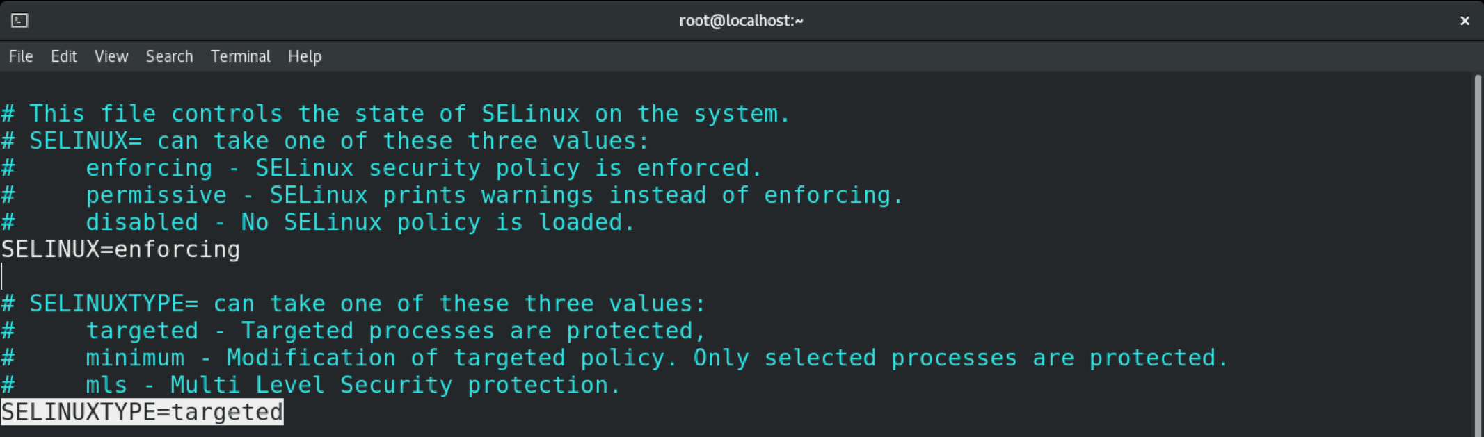Open the Help menu

tap(304, 56)
